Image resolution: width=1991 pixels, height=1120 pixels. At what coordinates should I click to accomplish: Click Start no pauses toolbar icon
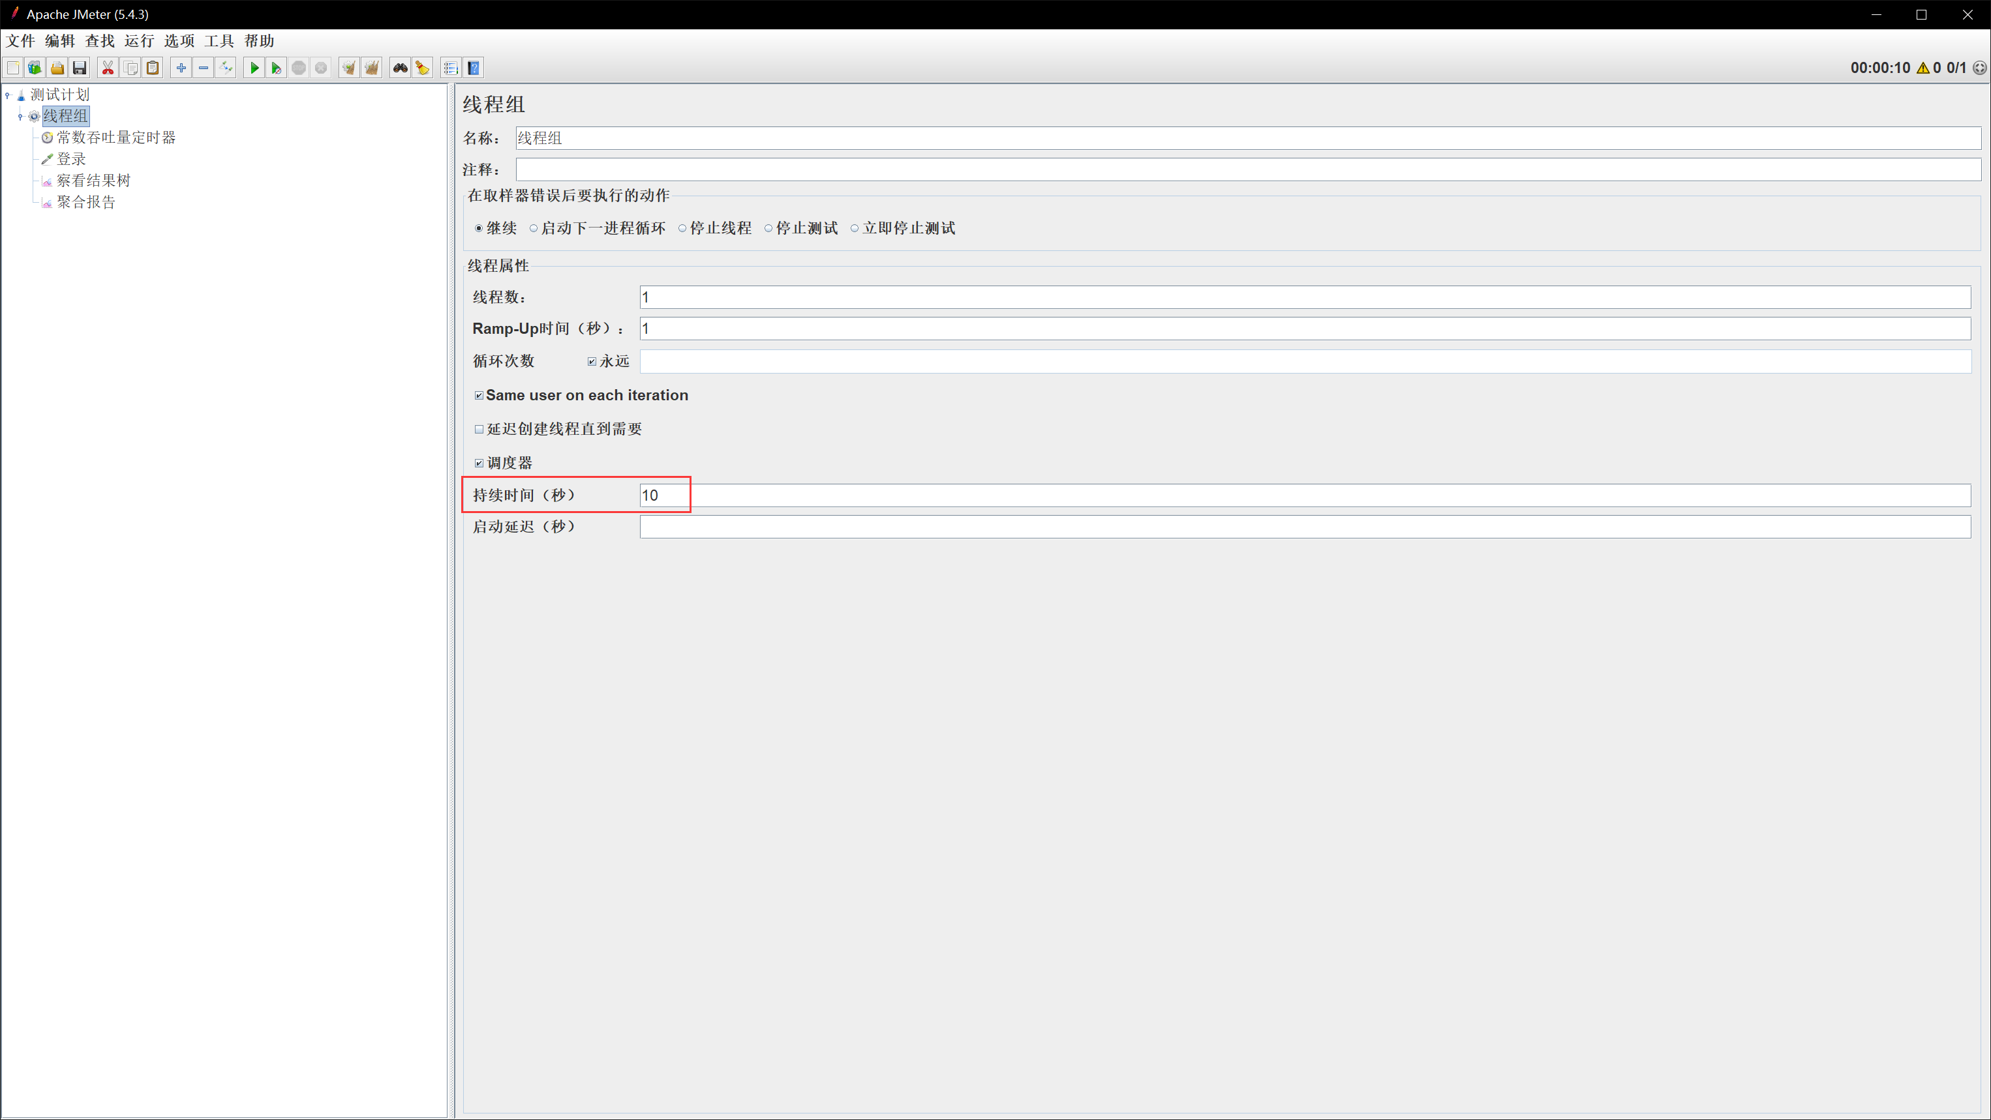pos(276,68)
